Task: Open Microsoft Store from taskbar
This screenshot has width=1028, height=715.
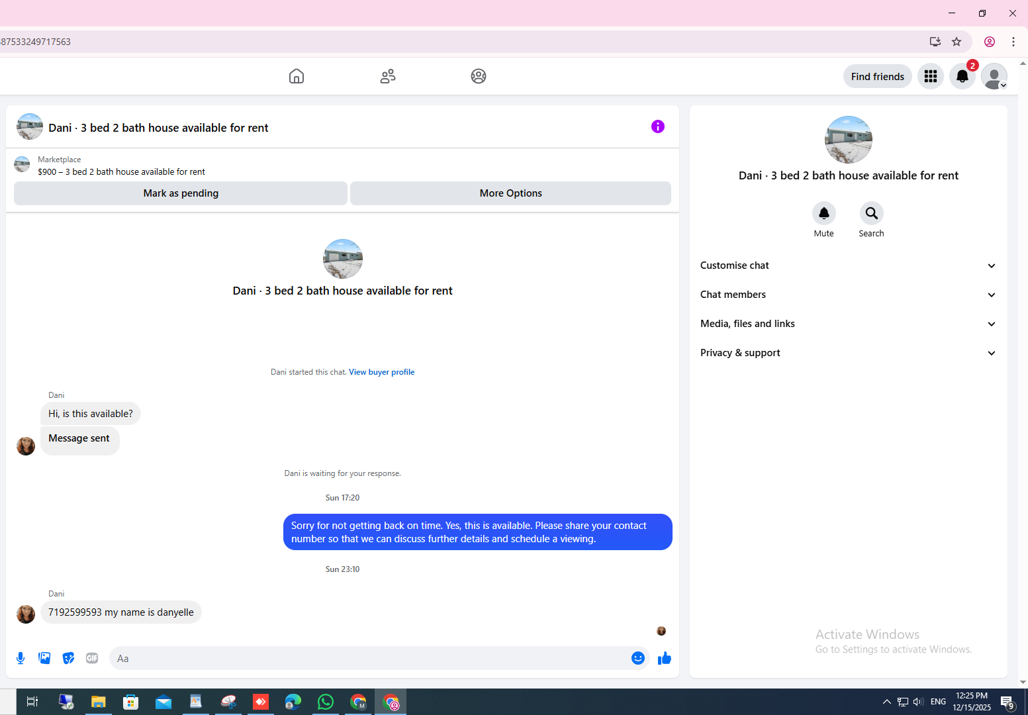Action: tap(130, 702)
